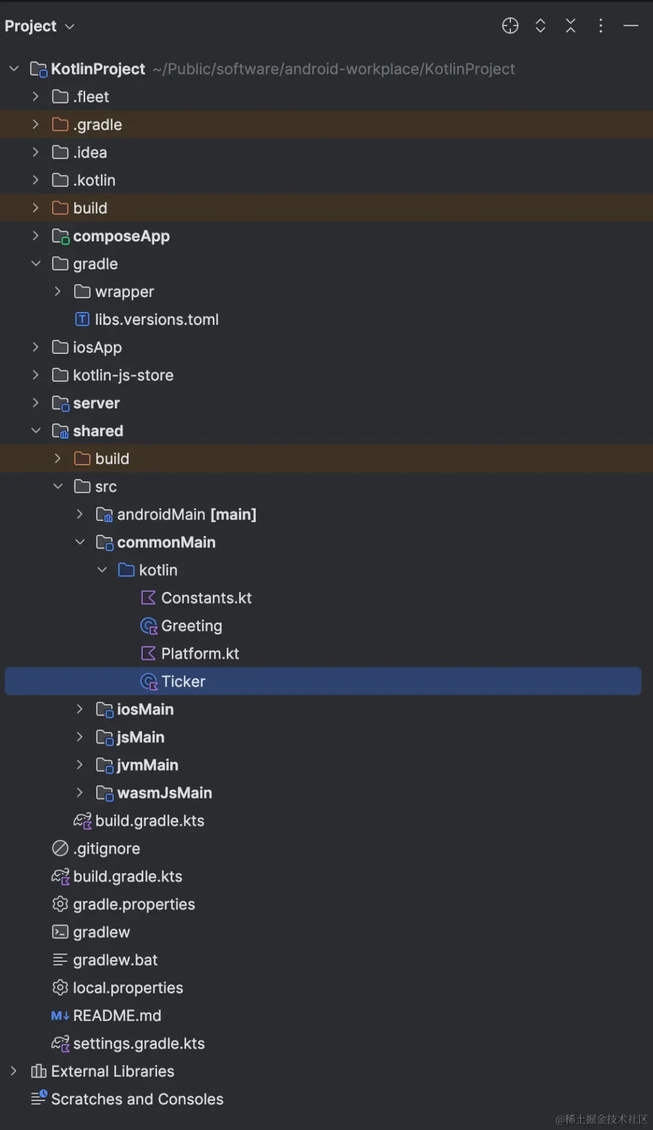The height and width of the screenshot is (1130, 653).
Task: Click the Expand All icon in header
Action: [x=541, y=26]
